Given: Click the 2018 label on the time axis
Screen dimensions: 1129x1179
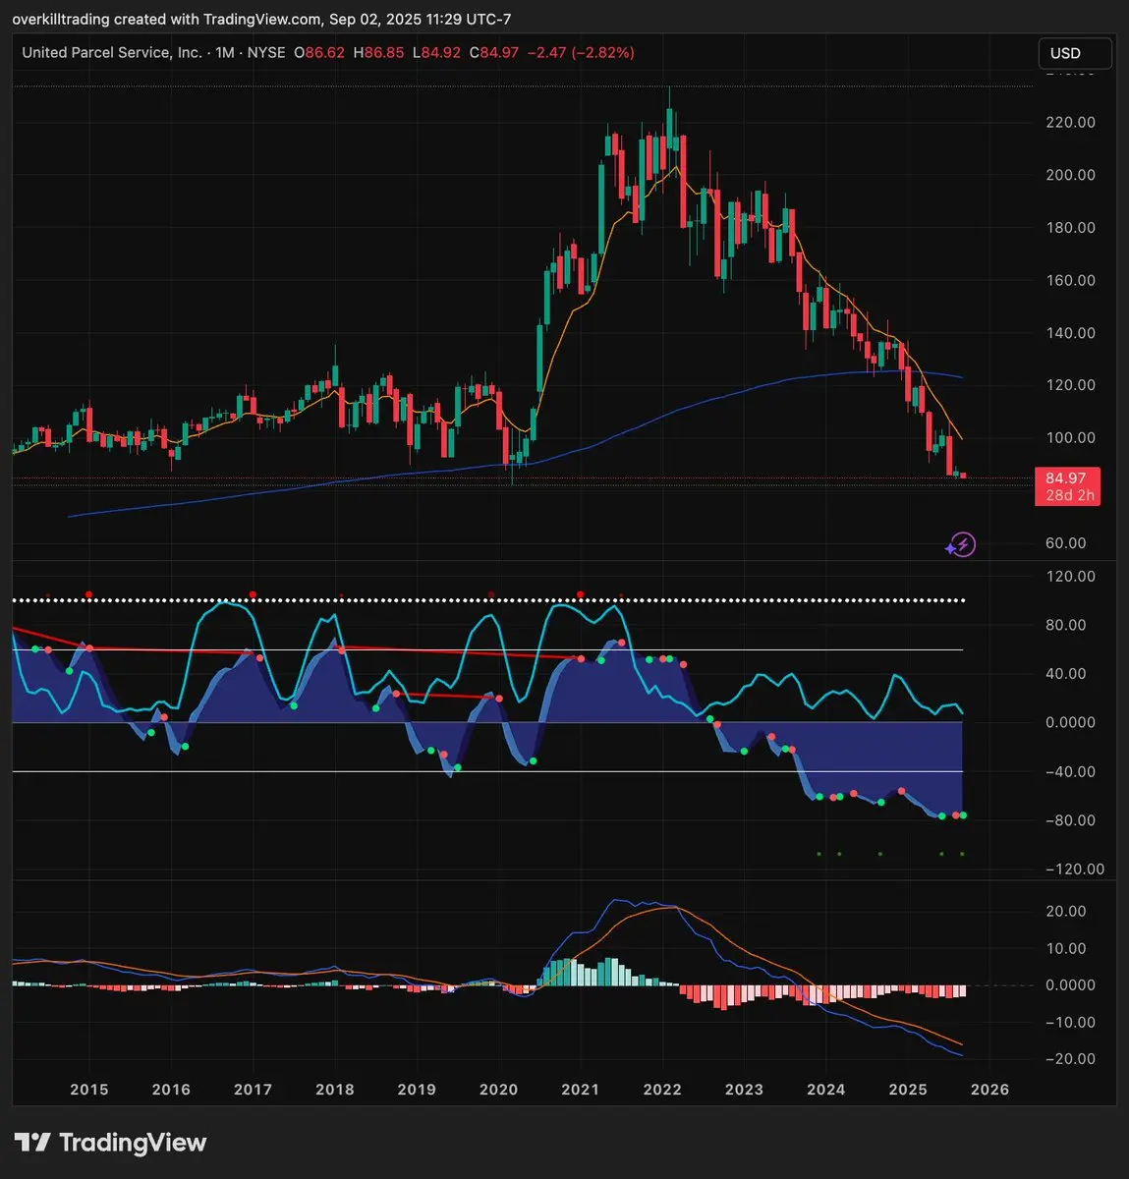Looking at the screenshot, I should [x=335, y=1090].
